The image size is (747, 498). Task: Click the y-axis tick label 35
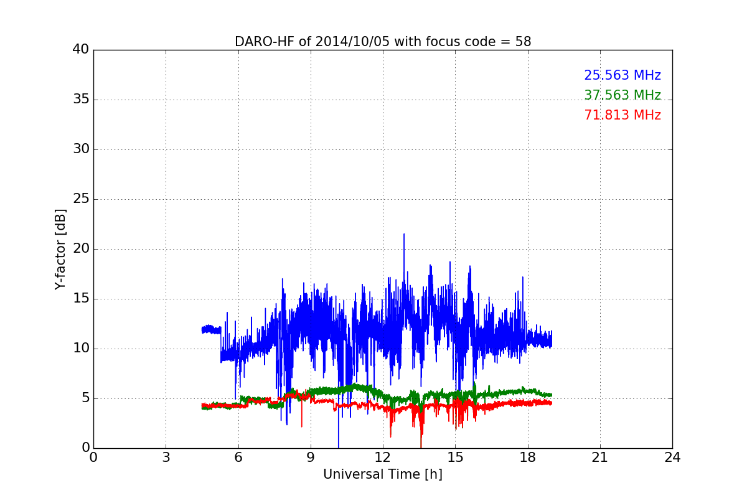[80, 100]
